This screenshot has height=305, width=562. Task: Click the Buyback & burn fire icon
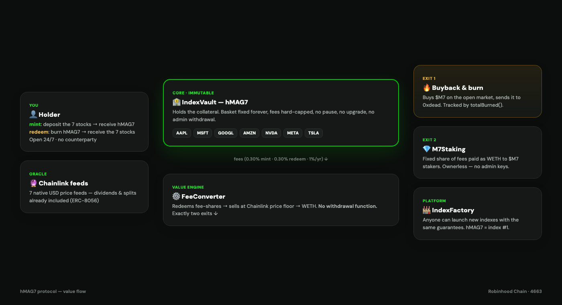pyautogui.click(x=427, y=87)
